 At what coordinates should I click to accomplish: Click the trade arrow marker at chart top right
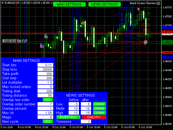click(x=139, y=9)
